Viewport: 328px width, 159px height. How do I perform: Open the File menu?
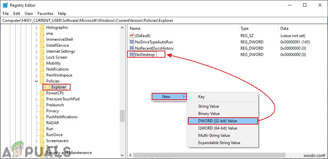pyautogui.click(x=6, y=14)
